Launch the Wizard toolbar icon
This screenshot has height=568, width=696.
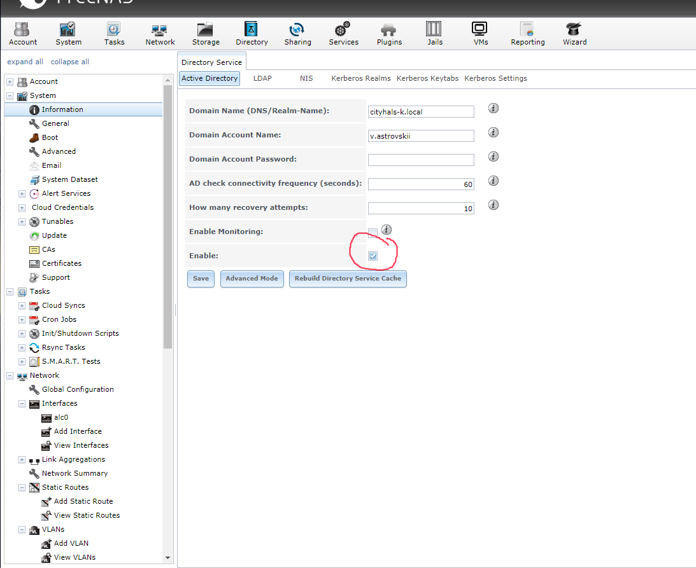tap(574, 34)
